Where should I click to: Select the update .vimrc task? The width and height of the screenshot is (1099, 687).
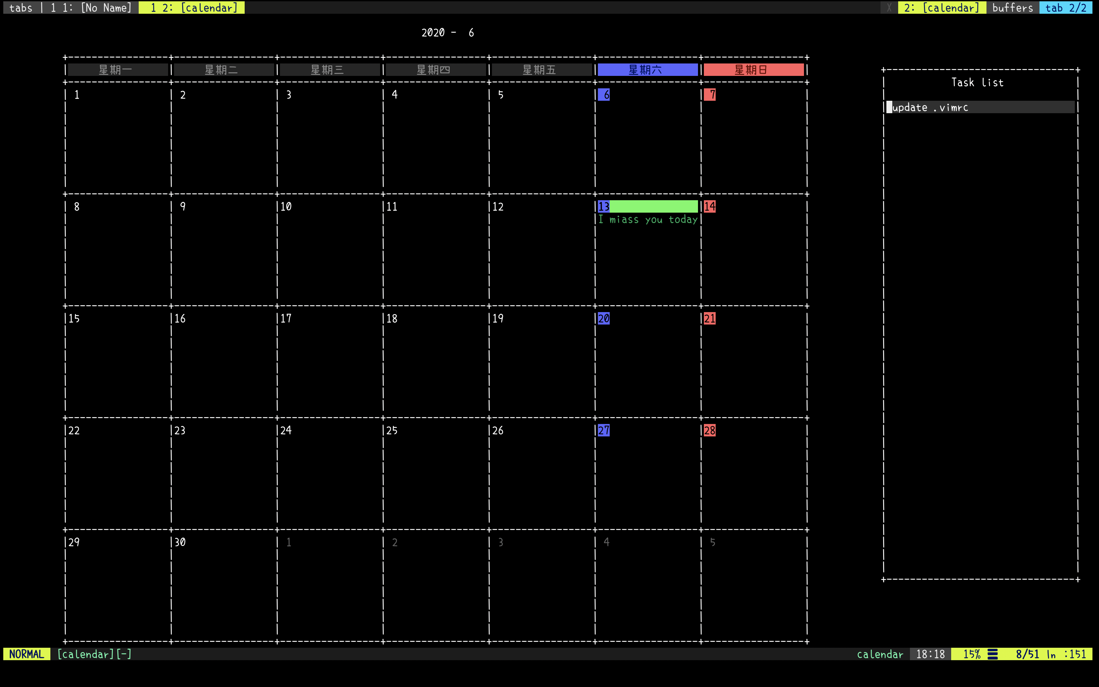930,108
